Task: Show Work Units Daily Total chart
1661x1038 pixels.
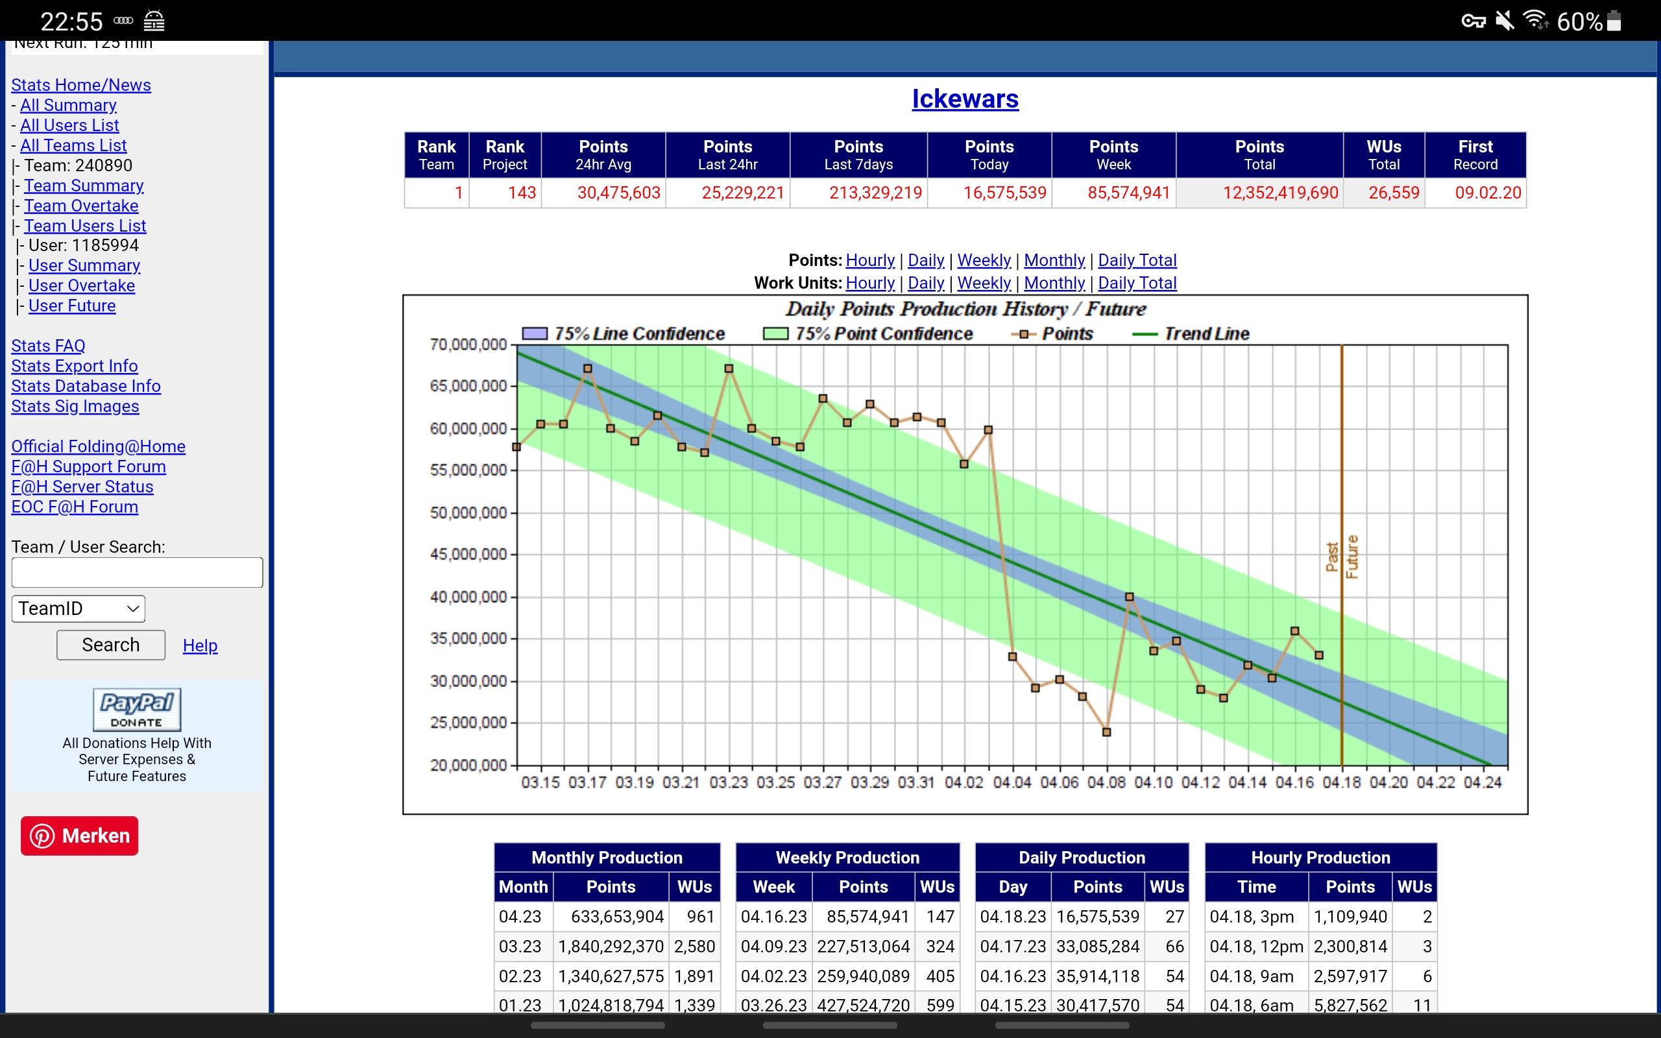Action: pos(1137,283)
